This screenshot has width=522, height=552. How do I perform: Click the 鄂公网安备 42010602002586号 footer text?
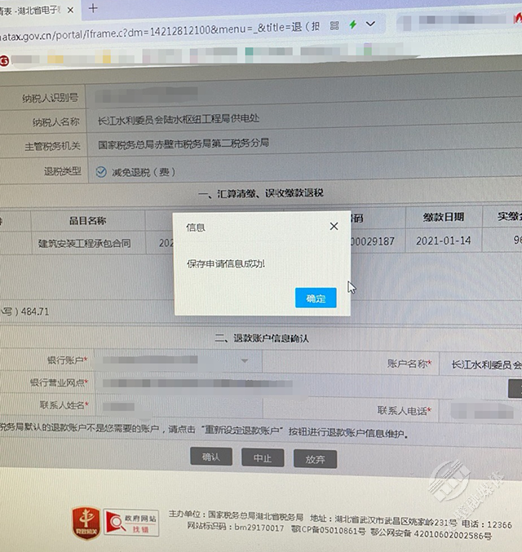click(431, 534)
